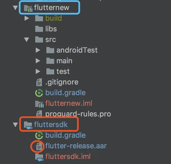Collapse the src folder
The image size is (171, 164).
[27, 39]
